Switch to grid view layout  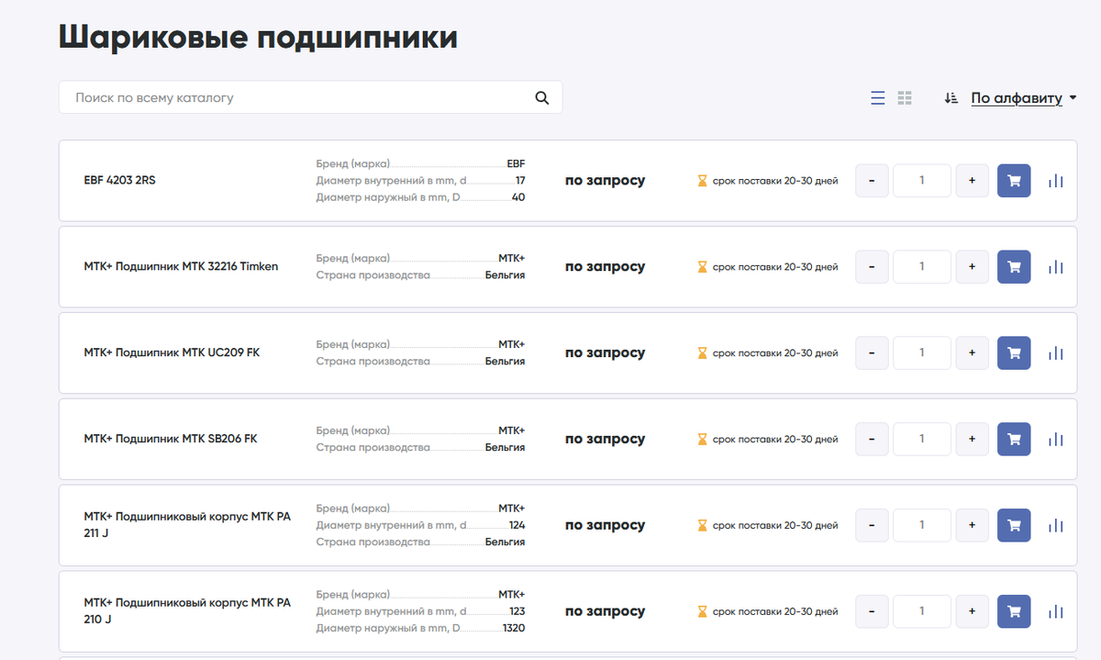tap(905, 98)
